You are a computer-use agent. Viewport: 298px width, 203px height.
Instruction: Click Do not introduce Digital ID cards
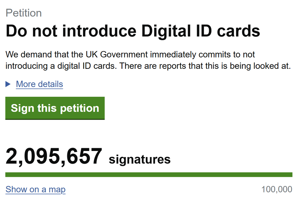click(133, 30)
